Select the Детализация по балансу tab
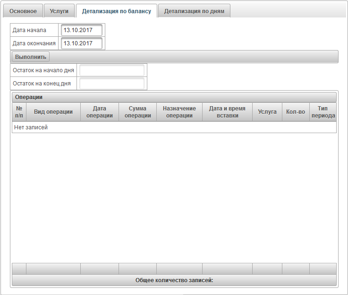Image resolution: width=348 pixels, height=295 pixels. click(117, 11)
